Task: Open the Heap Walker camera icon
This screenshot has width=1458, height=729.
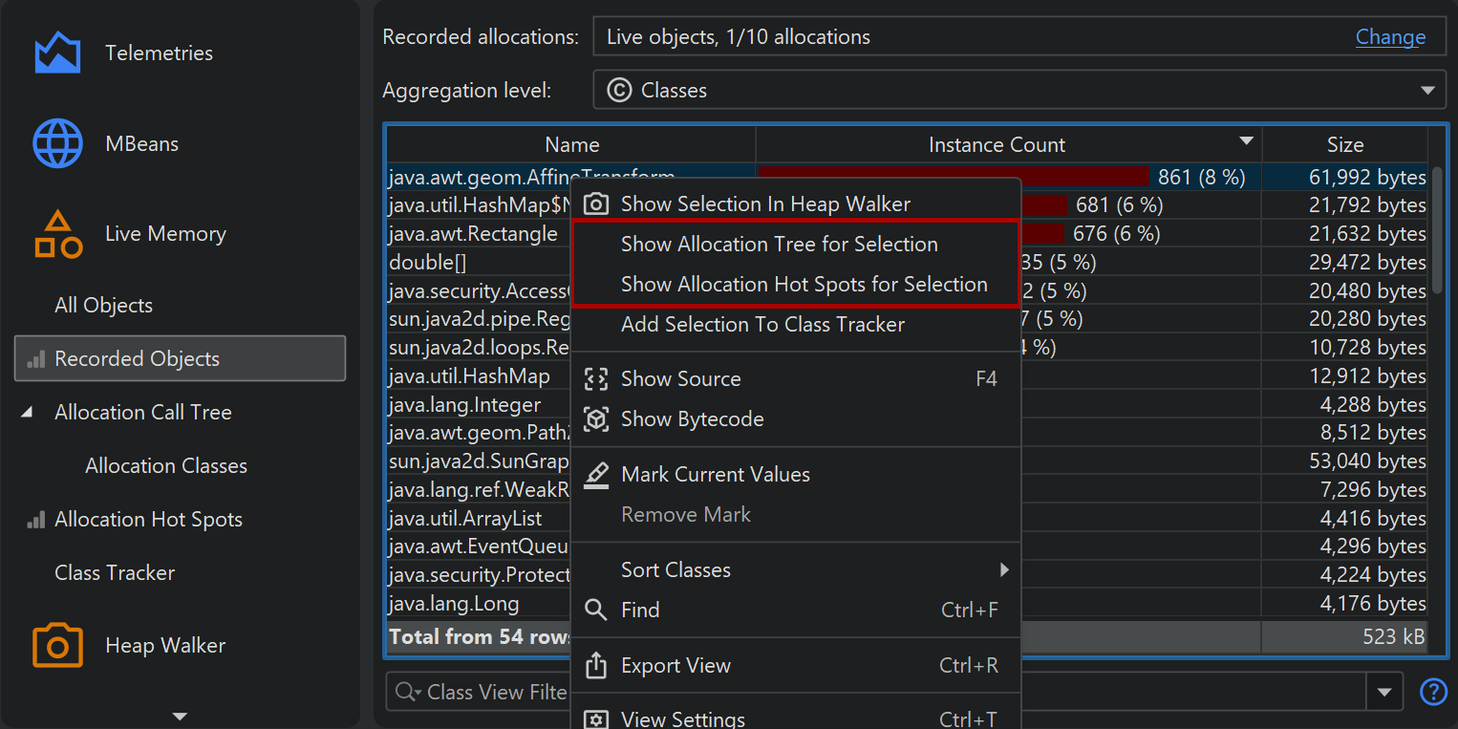Action: pyautogui.click(x=57, y=646)
